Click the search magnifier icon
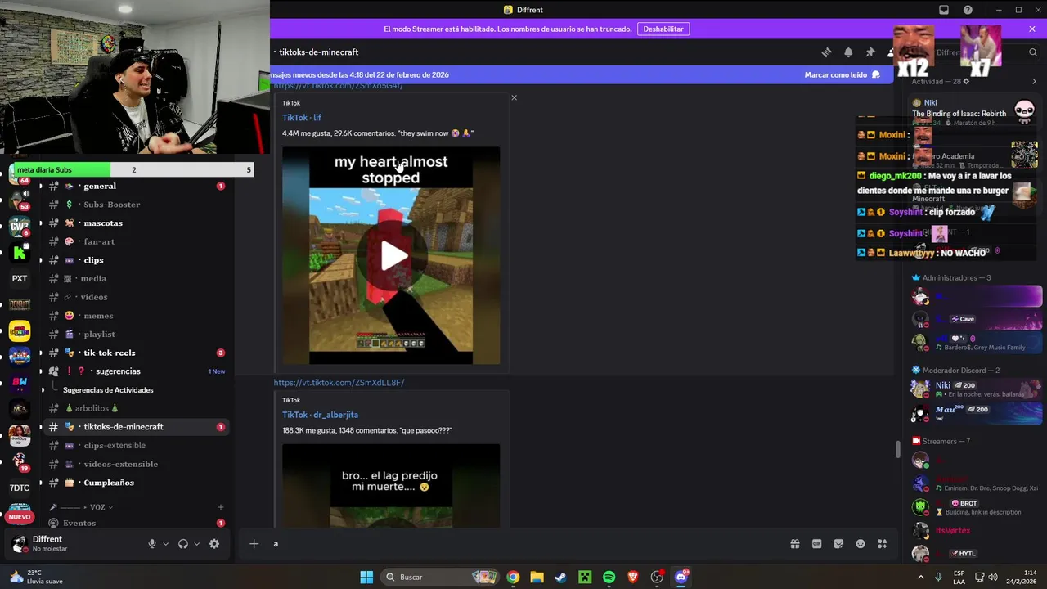This screenshot has width=1047, height=589. click(1032, 52)
